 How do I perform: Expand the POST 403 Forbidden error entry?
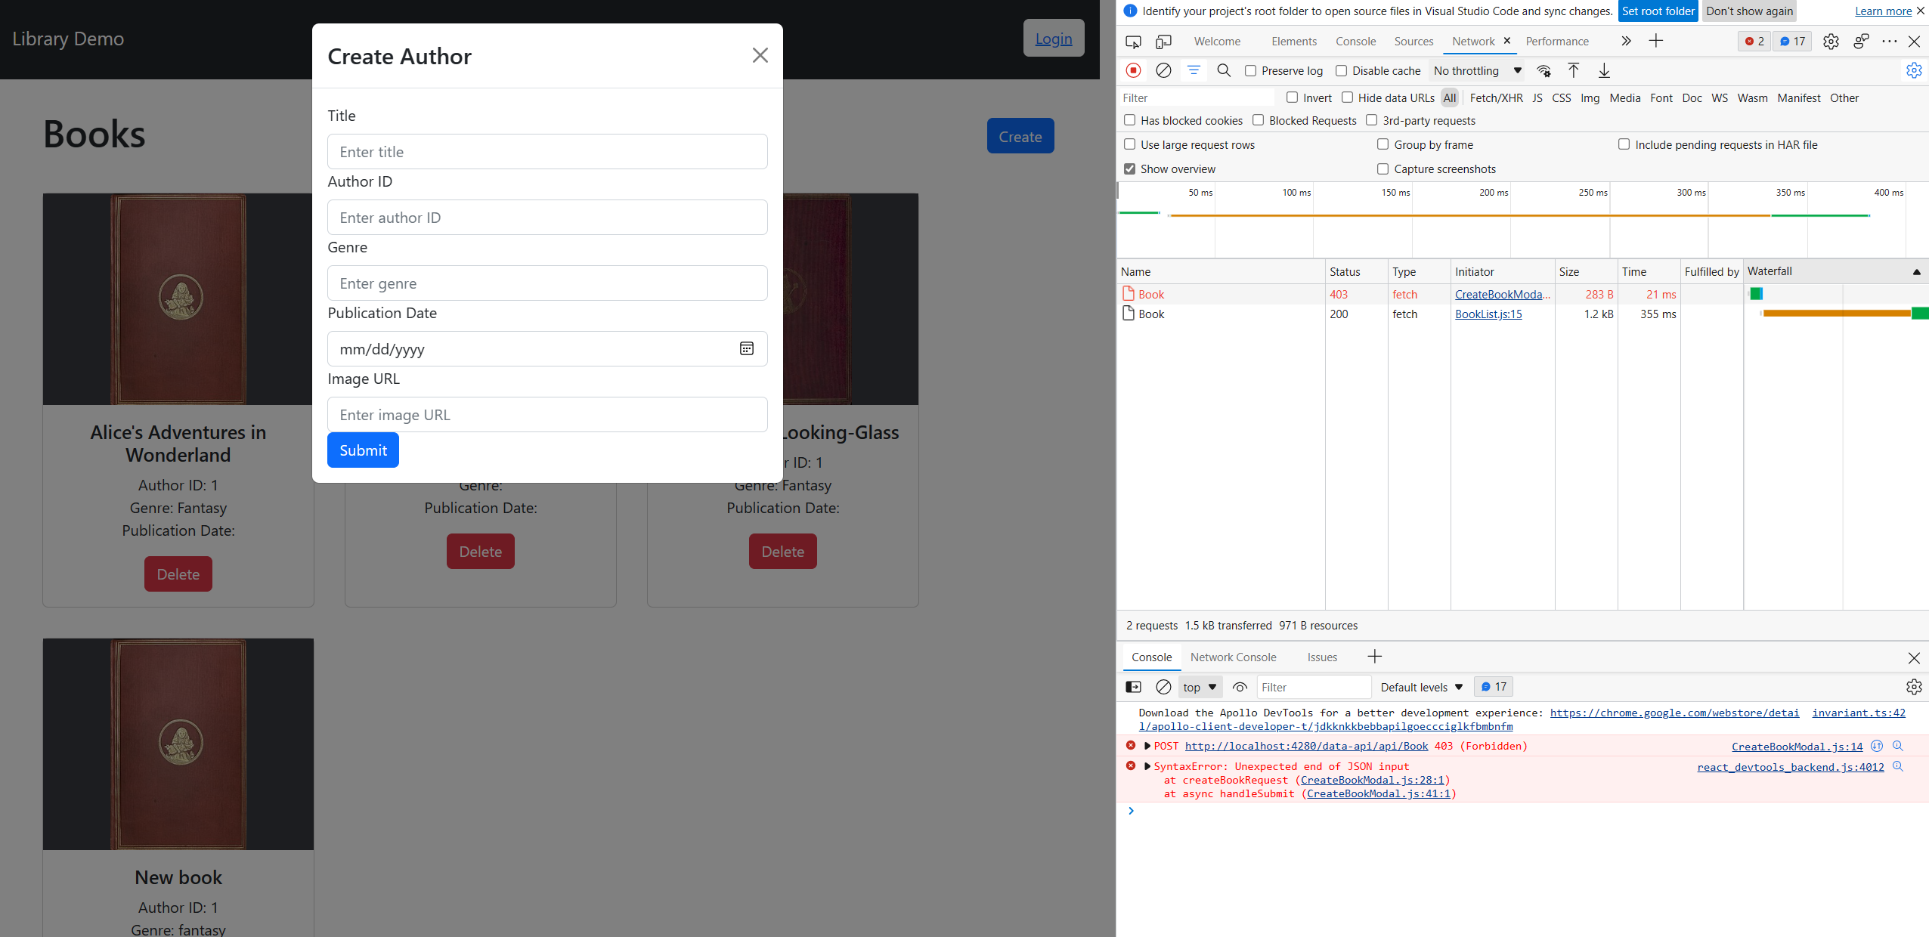coord(1147,746)
